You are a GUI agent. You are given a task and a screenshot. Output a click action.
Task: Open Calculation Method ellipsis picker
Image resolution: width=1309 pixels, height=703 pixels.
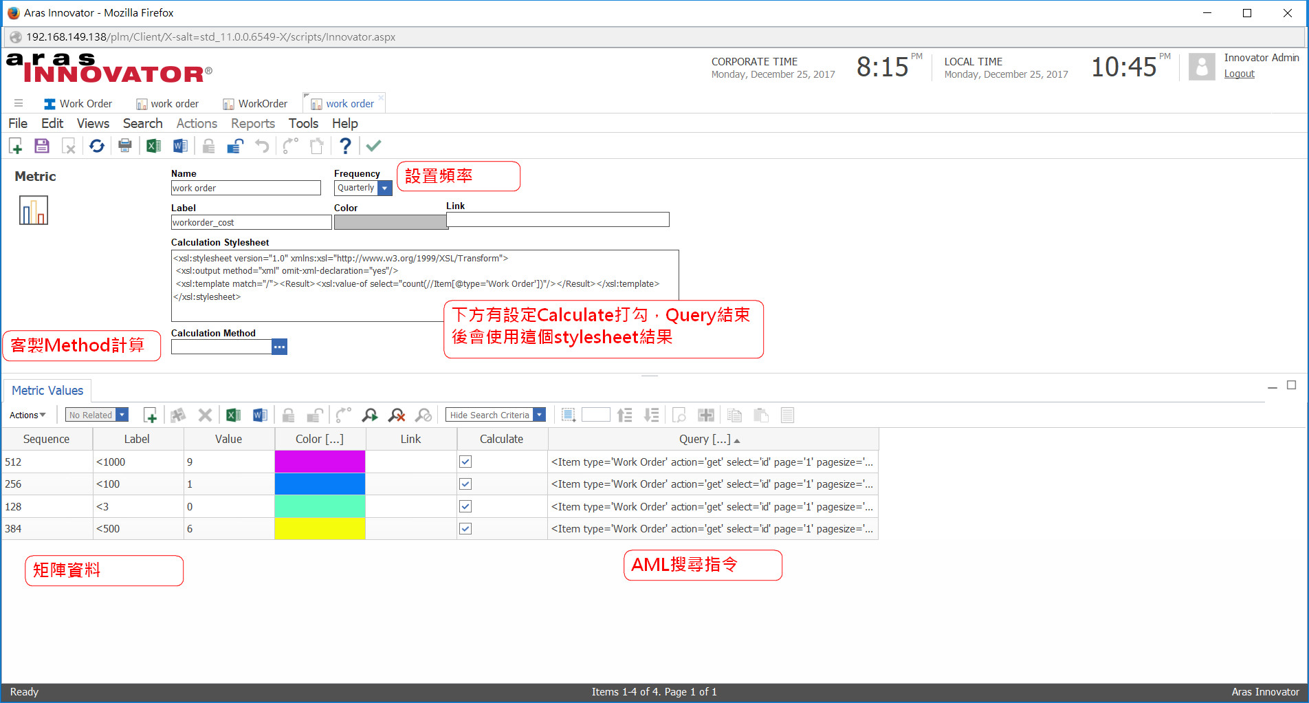coord(279,347)
